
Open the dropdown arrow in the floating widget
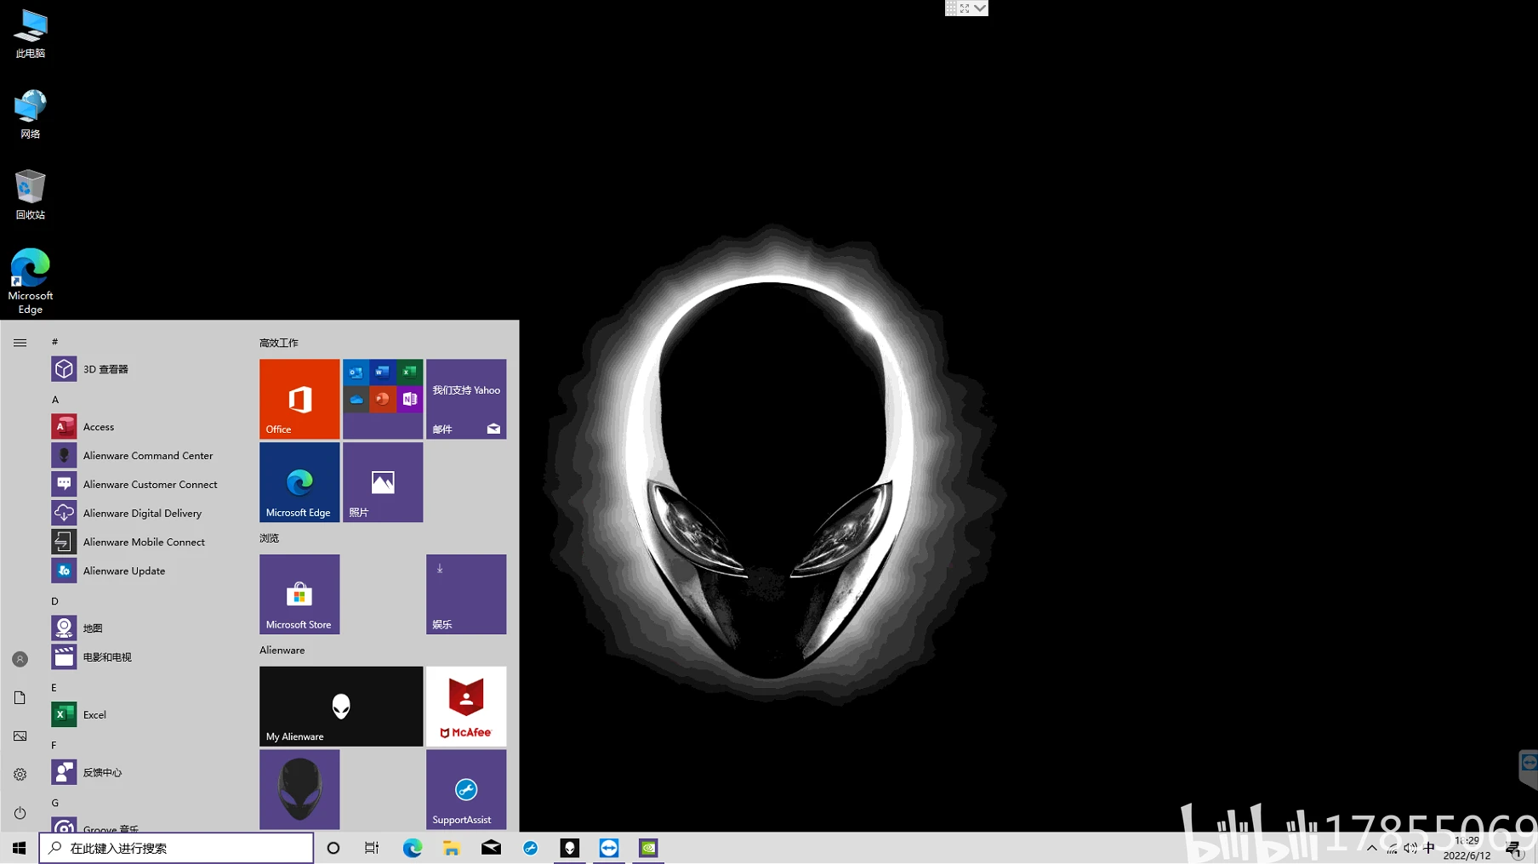tap(980, 8)
